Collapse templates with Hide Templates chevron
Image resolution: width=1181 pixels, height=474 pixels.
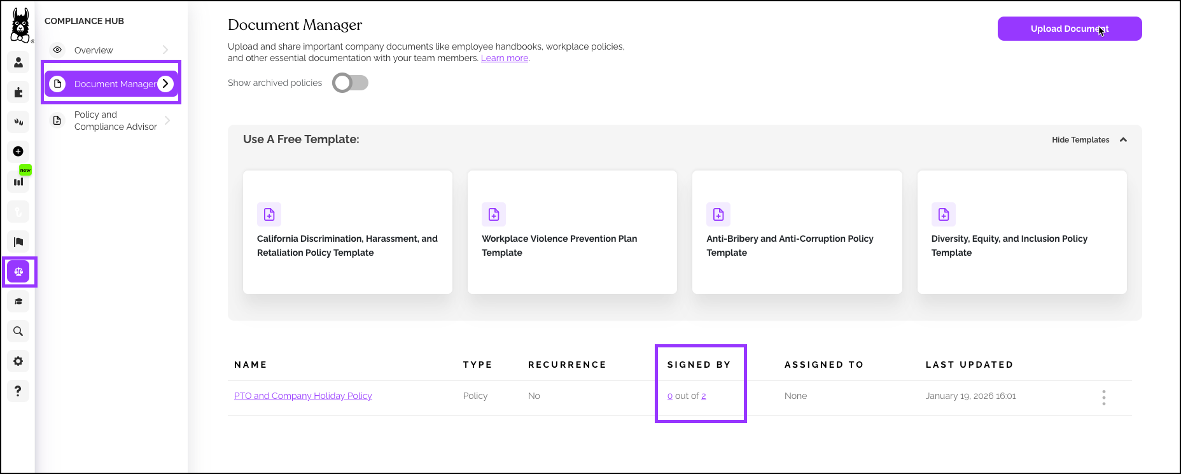1123,140
